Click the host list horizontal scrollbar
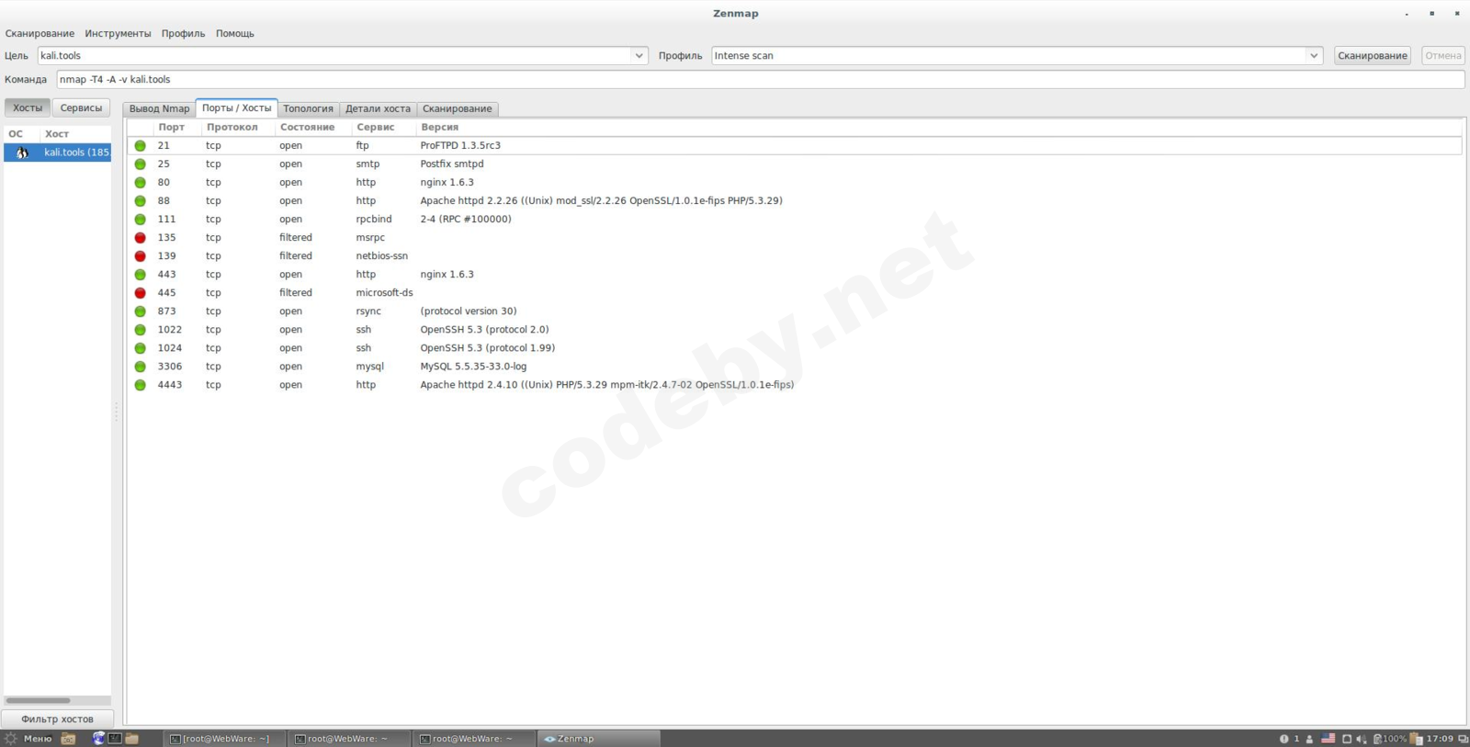 [x=38, y=700]
